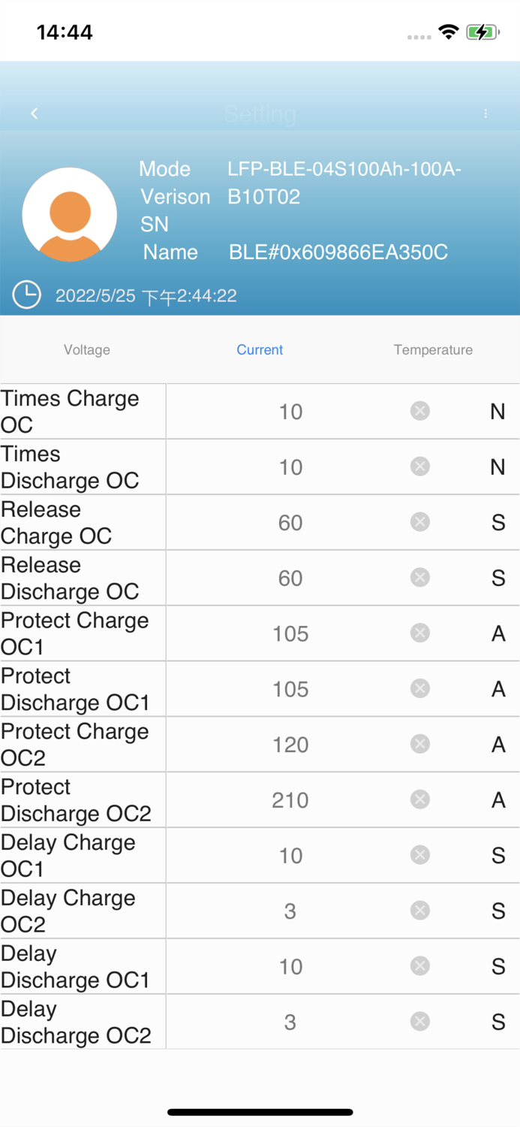Navigate back with the chevron arrow
Screen dimensions: 520x1127
pyautogui.click(x=34, y=113)
